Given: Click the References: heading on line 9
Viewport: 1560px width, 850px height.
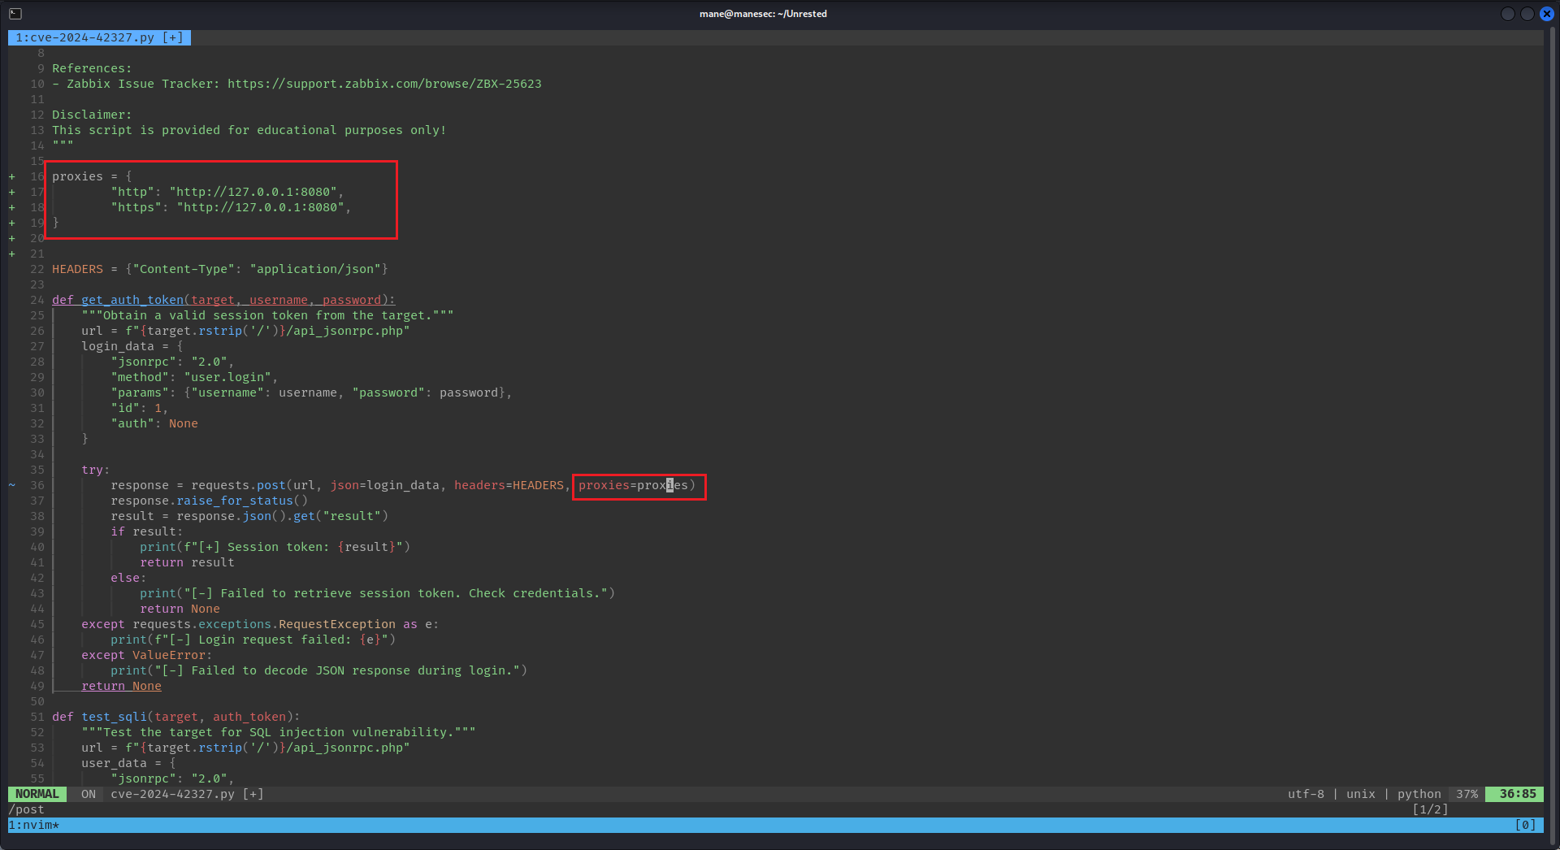Looking at the screenshot, I should (x=92, y=68).
